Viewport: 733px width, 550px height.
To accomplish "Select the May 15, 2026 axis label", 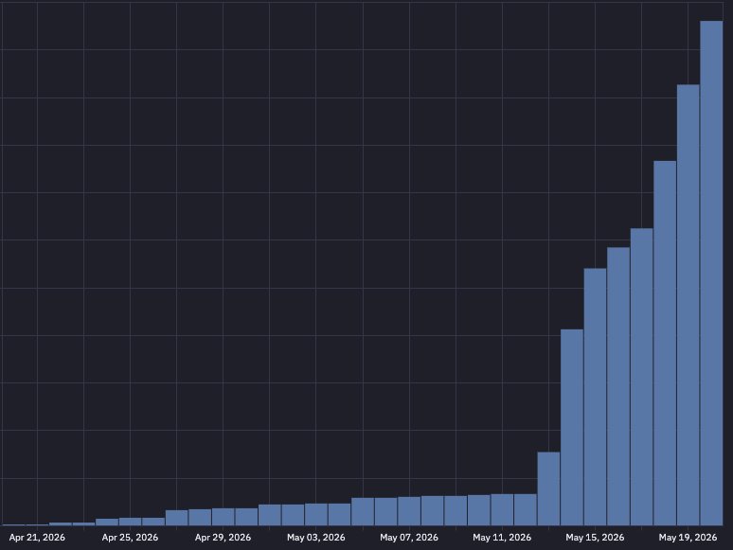I will pyautogui.click(x=595, y=538).
